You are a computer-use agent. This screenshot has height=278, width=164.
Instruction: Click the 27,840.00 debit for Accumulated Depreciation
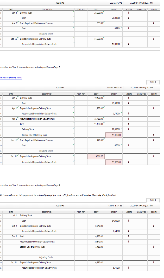coord(96,242)
